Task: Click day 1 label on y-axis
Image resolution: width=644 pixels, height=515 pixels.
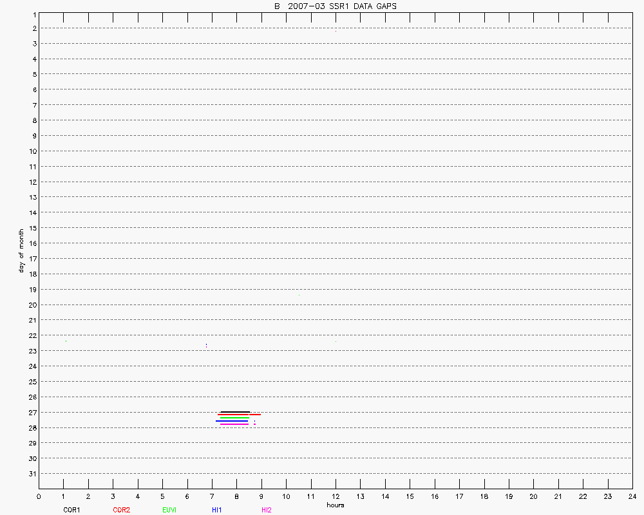Action: point(33,14)
